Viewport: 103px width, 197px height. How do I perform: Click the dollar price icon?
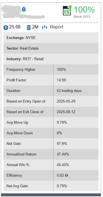pyautogui.click(x=6, y=27)
